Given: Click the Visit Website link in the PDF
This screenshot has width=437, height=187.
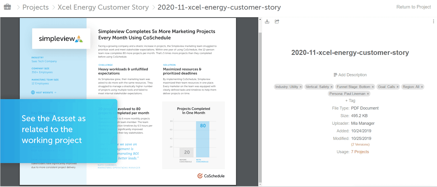Looking at the screenshot, I should pyautogui.click(x=44, y=93).
